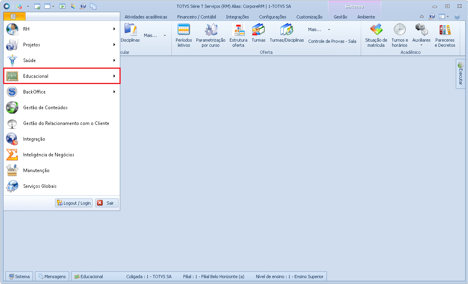
Task: Click the Mensagens status bar button
Action: point(52,277)
